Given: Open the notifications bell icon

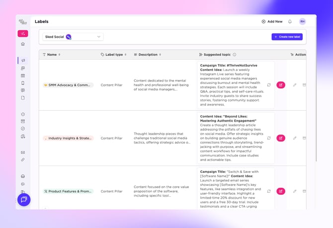Looking at the screenshot, I should tap(290, 22).
